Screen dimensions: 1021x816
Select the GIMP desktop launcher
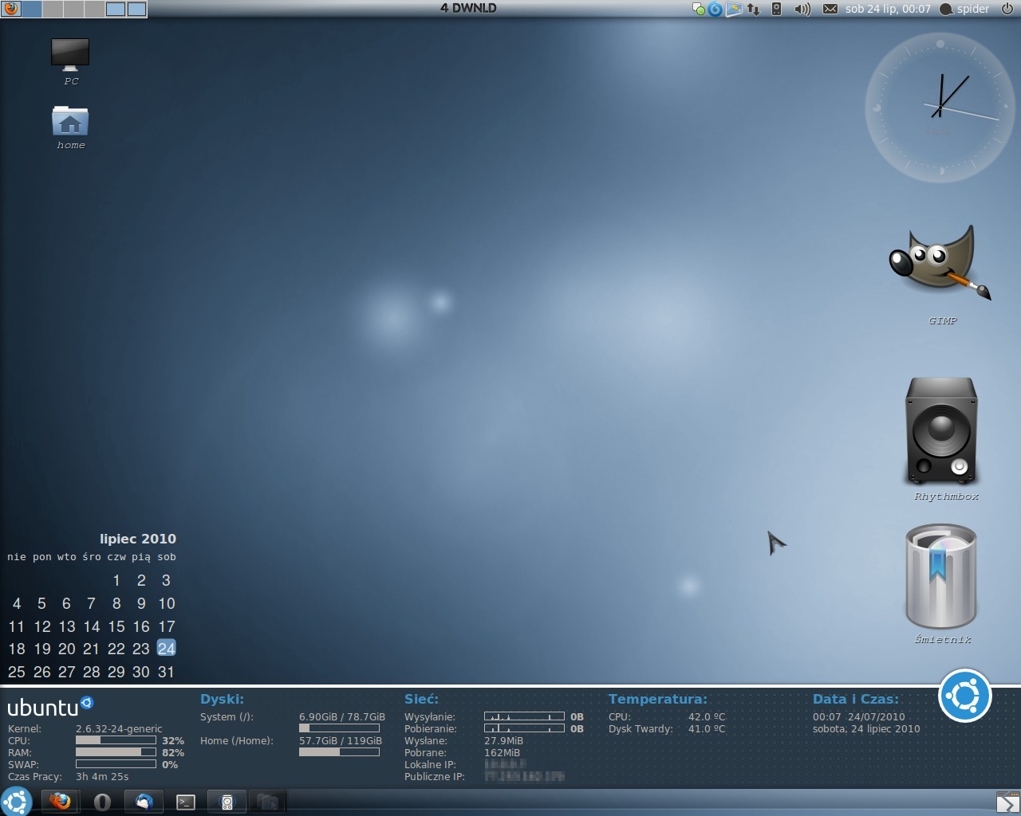click(x=941, y=273)
